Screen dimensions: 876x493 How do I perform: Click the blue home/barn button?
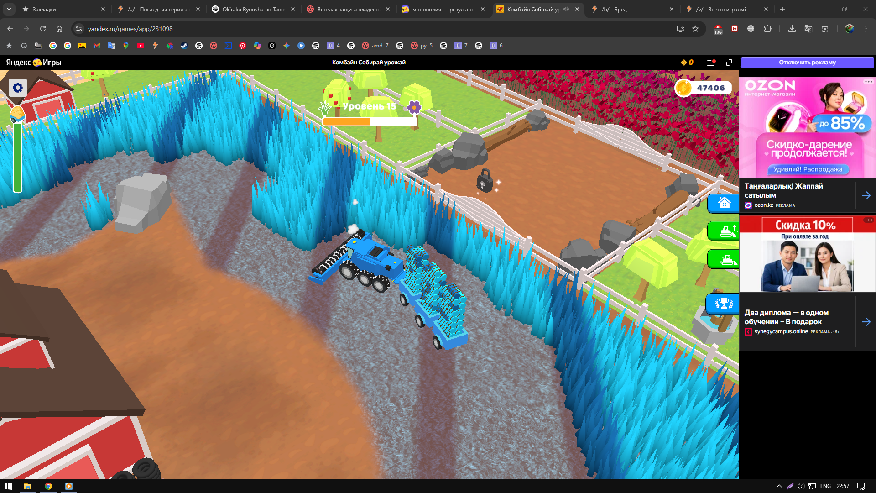(724, 203)
